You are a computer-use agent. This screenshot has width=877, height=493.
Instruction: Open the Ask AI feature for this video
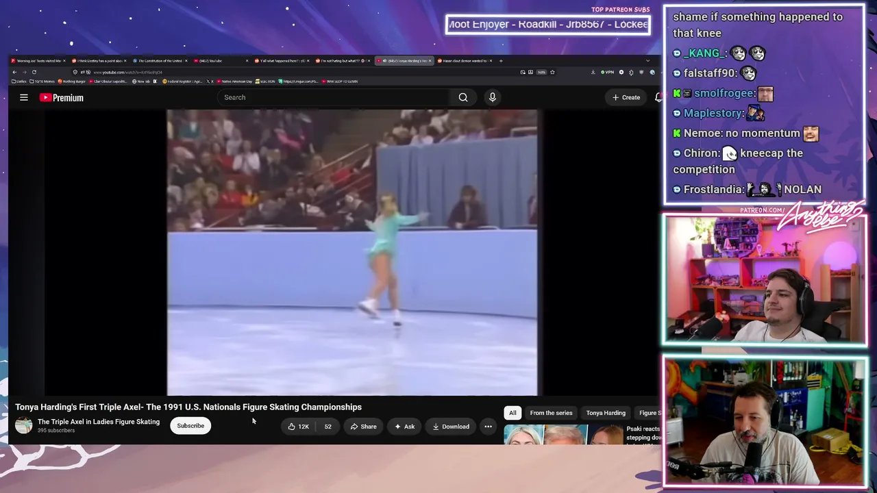point(404,427)
